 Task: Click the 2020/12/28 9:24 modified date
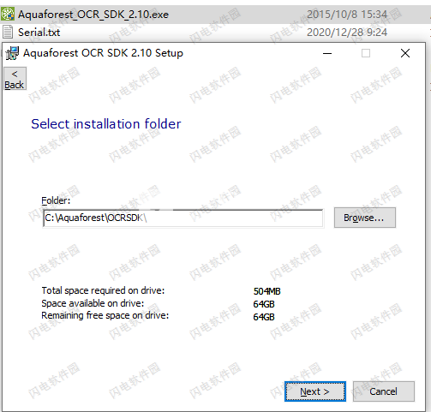(347, 33)
